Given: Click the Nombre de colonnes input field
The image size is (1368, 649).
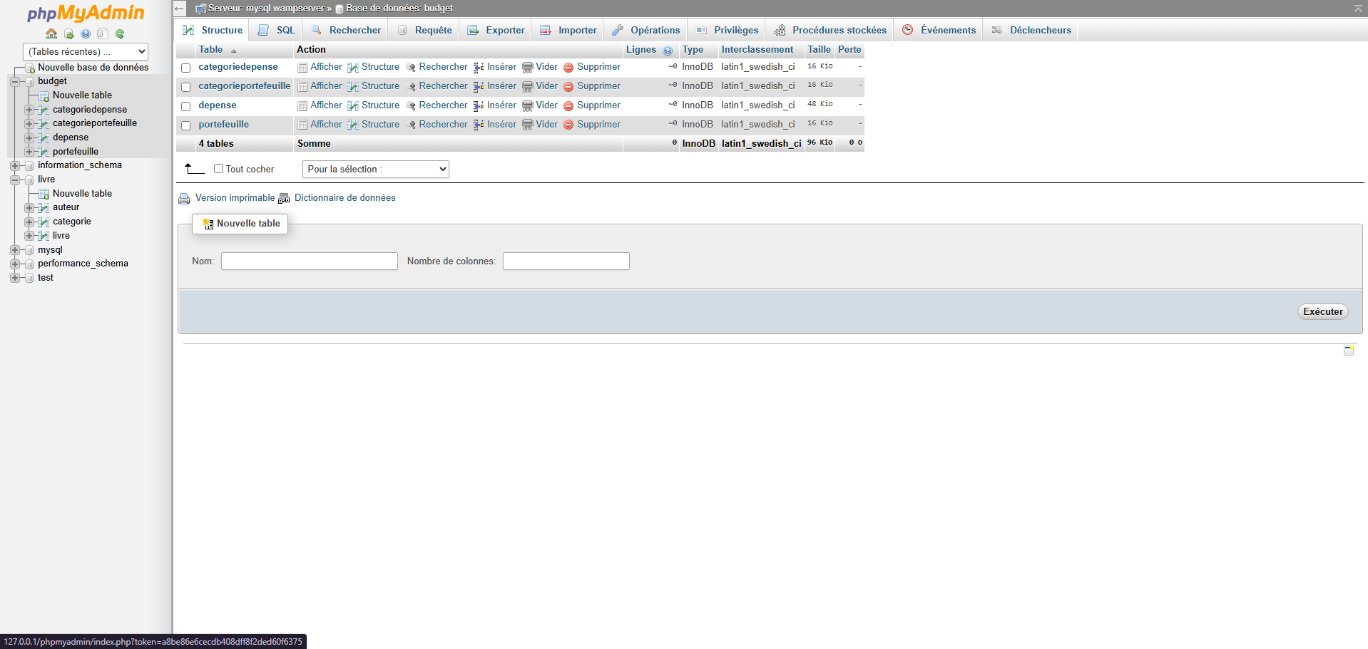Looking at the screenshot, I should [566, 261].
